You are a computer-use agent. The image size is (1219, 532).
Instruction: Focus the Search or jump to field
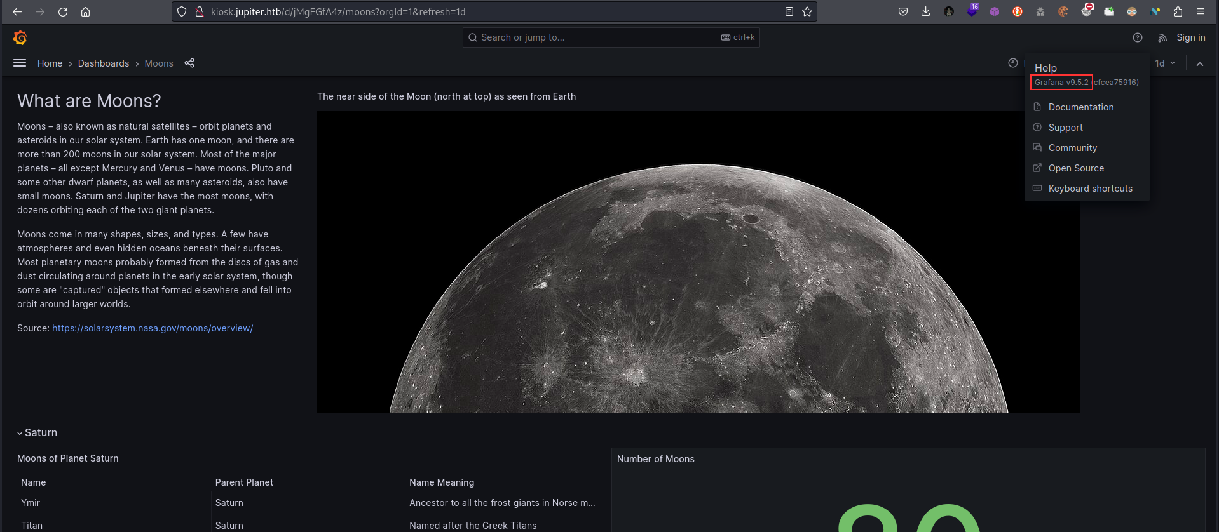tap(611, 37)
